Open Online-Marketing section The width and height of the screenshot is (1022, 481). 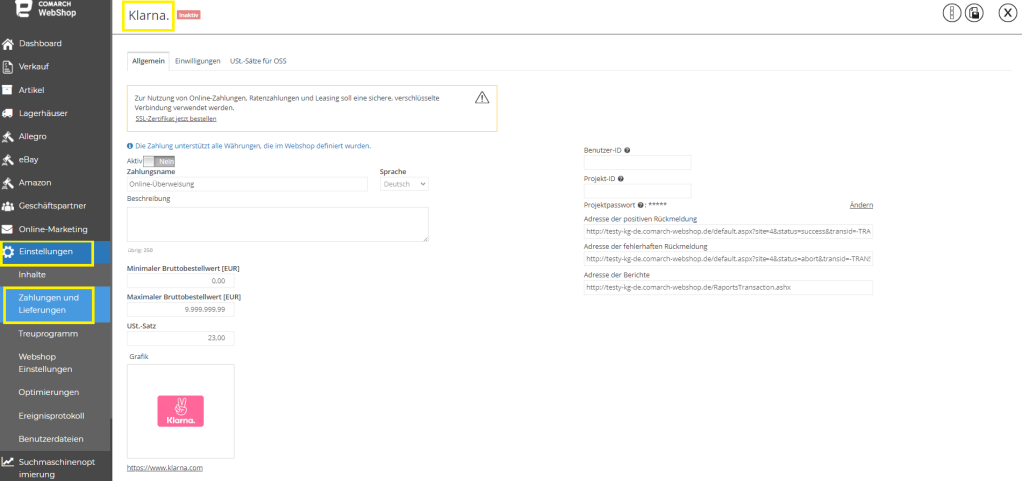pyautogui.click(x=53, y=229)
